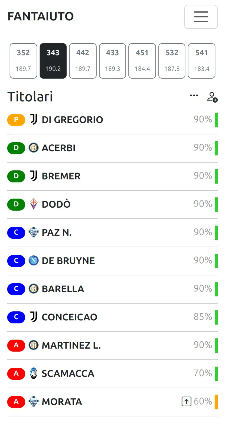The width and height of the screenshot is (225, 426).
Task: Choose the 541 formation
Action: [202, 61]
